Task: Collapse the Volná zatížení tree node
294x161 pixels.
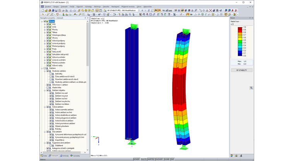Action: click(x=45, y=107)
